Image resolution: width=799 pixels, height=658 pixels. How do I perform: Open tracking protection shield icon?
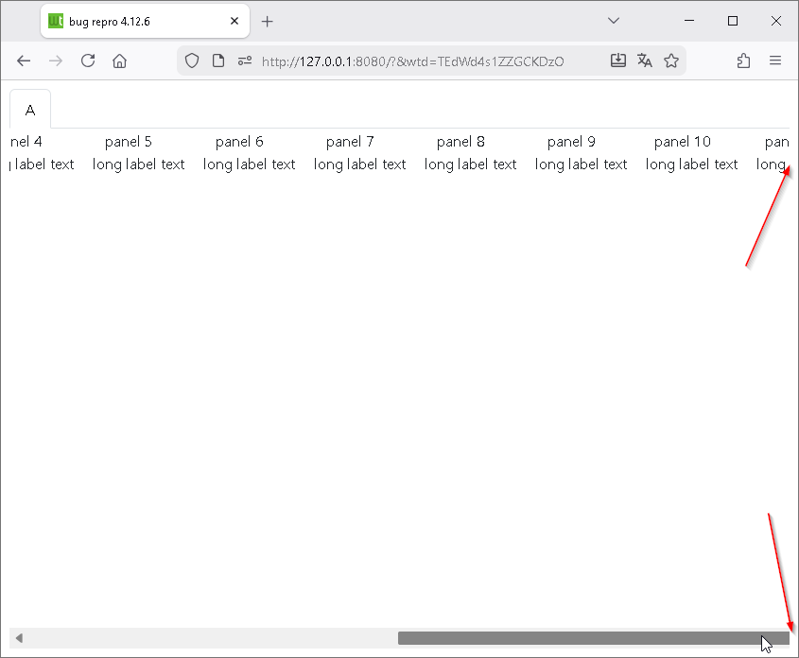(192, 61)
